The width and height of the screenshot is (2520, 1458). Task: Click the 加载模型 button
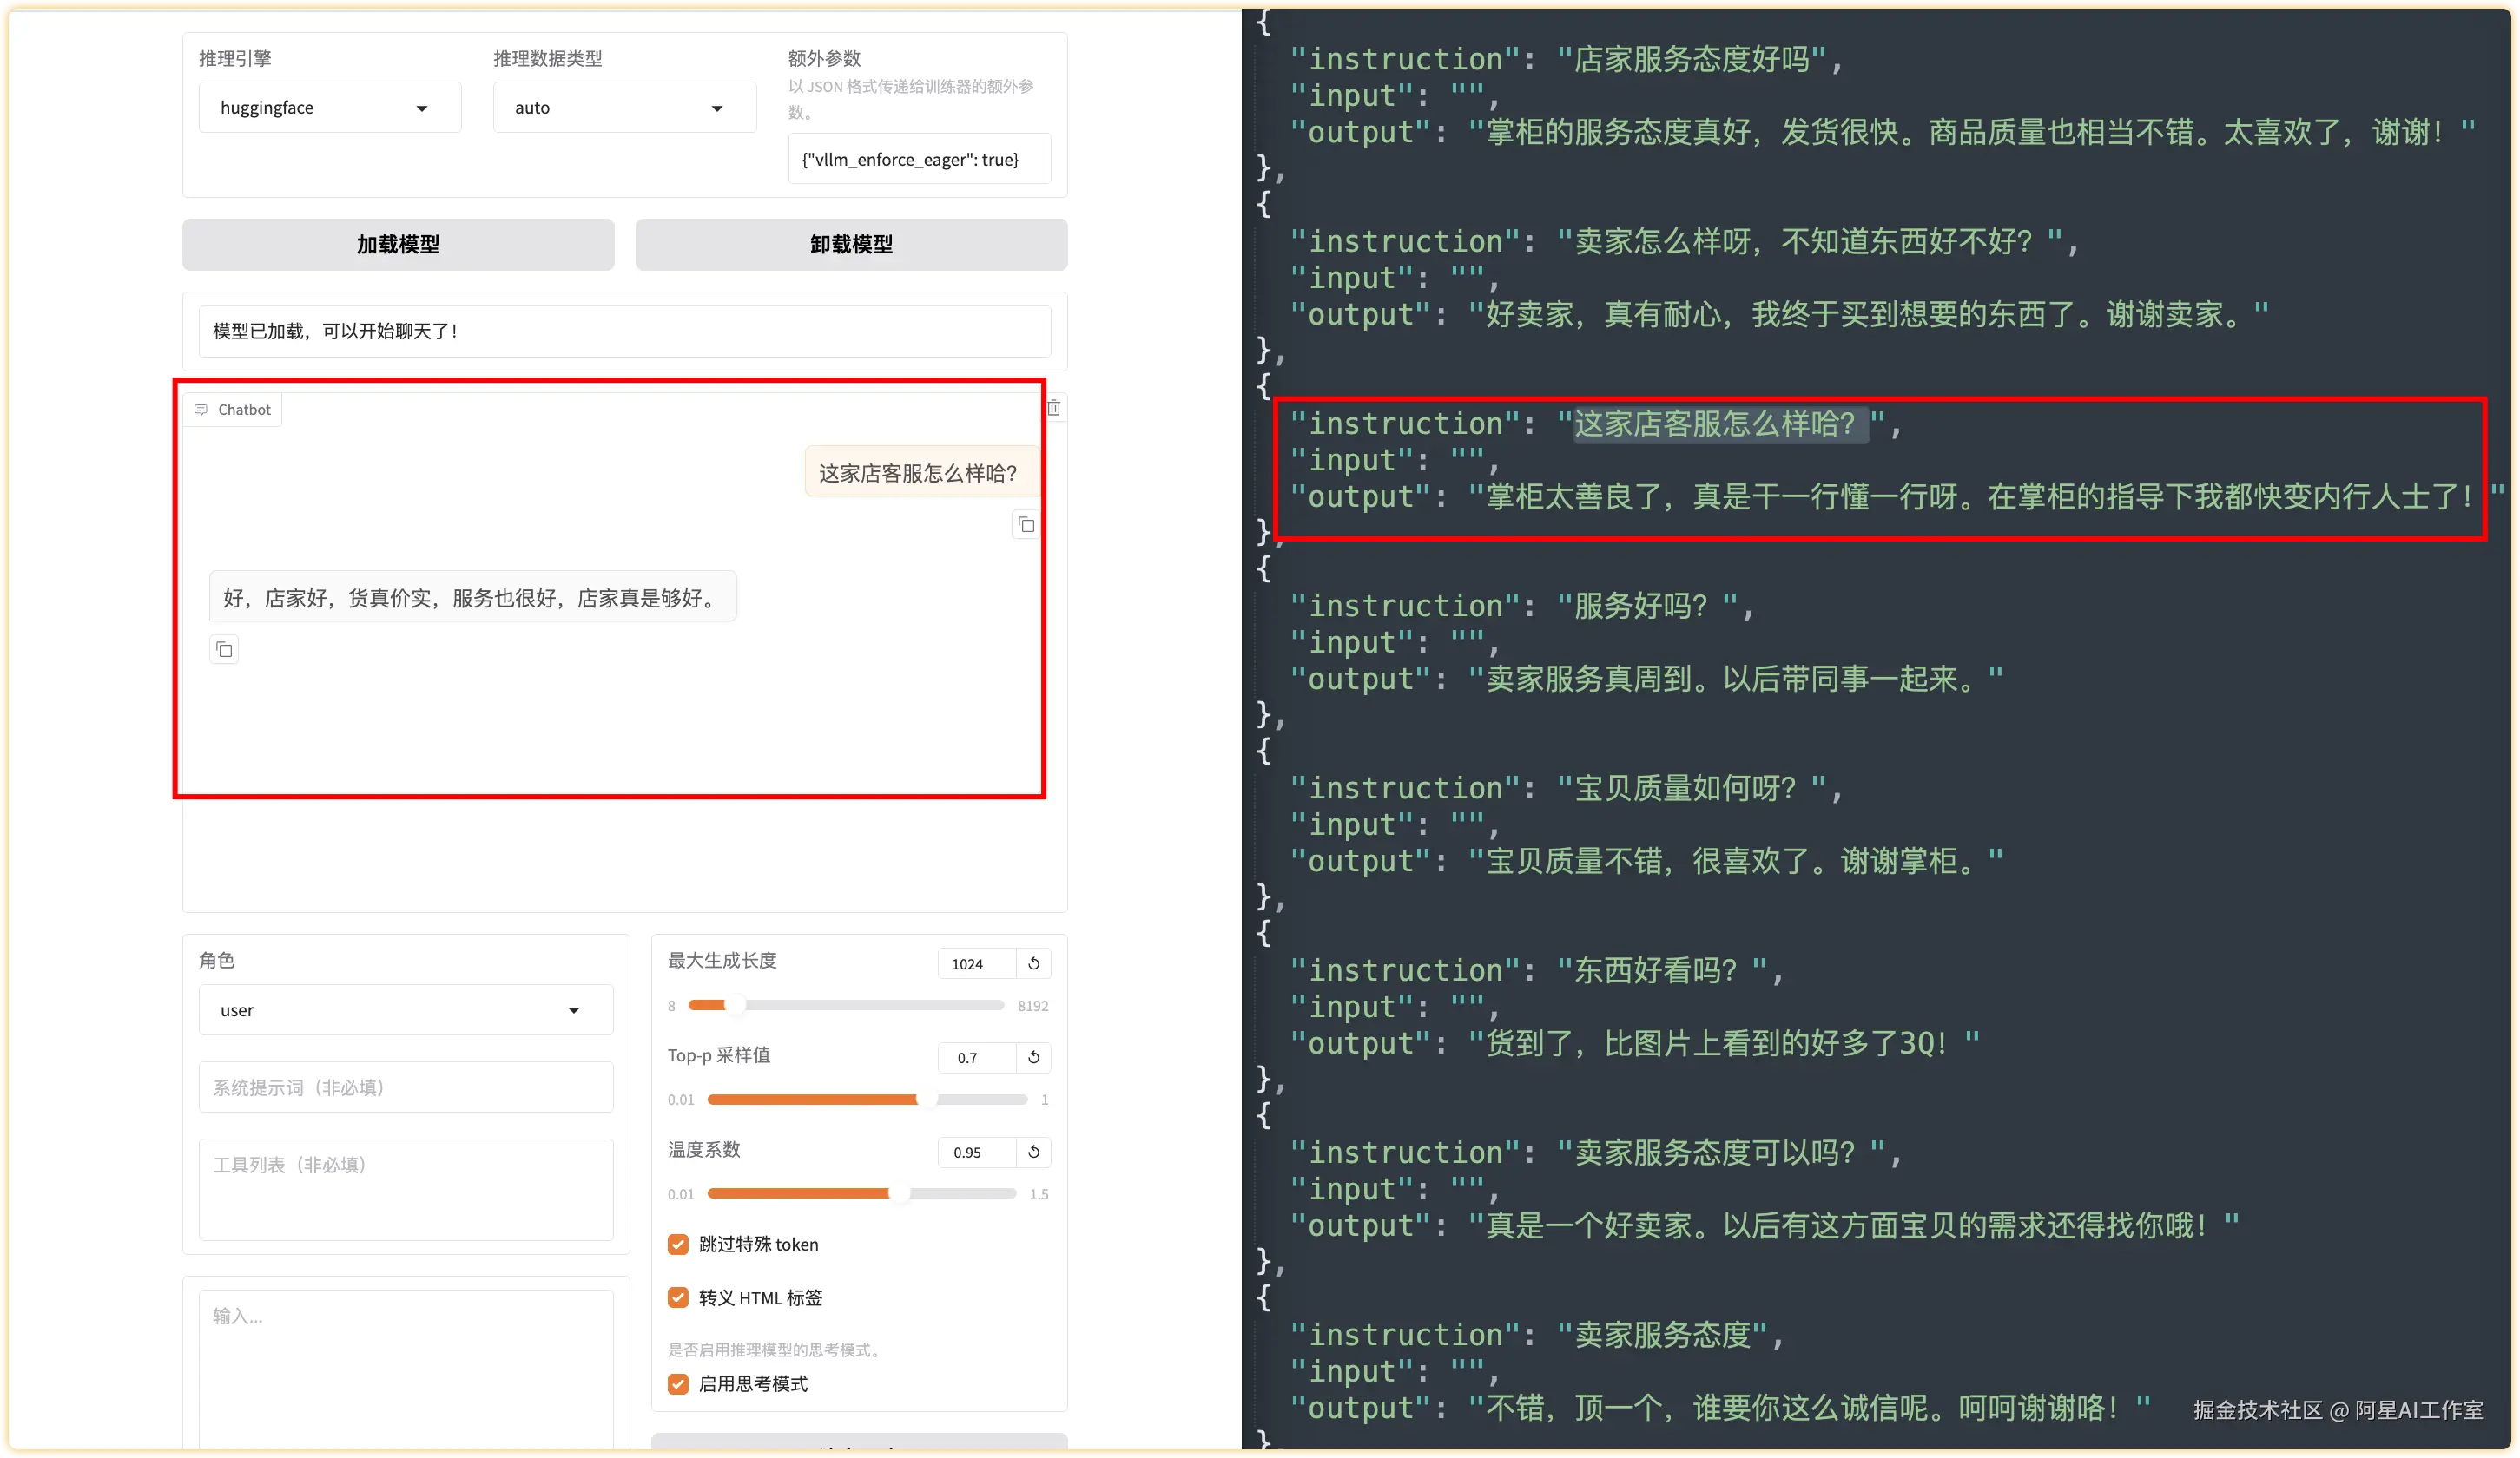tap(398, 245)
